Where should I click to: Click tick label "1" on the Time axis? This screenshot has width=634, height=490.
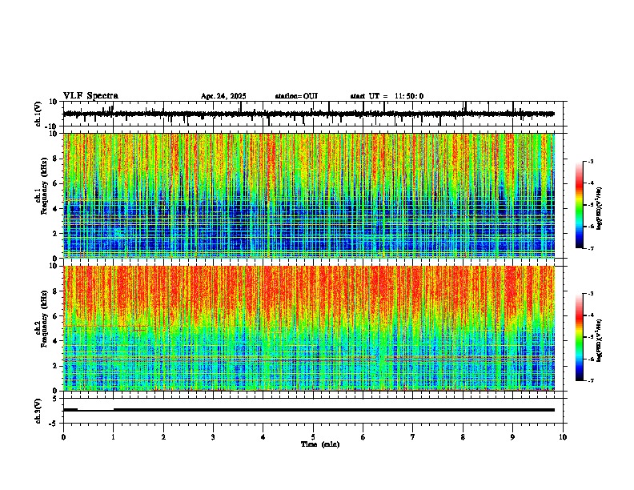tap(113, 437)
